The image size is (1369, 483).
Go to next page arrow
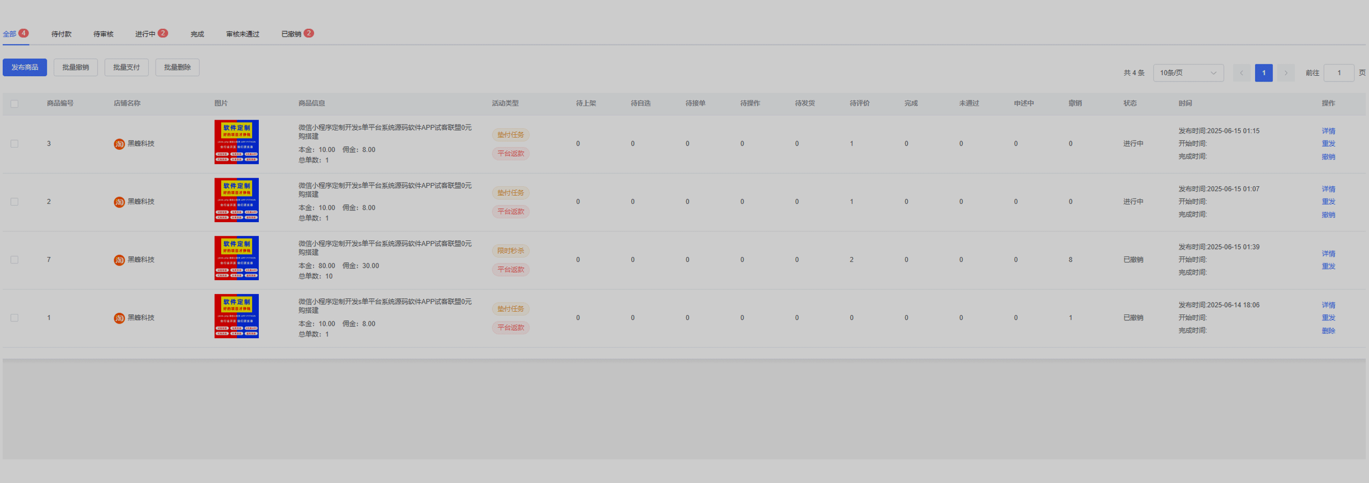coord(1286,73)
